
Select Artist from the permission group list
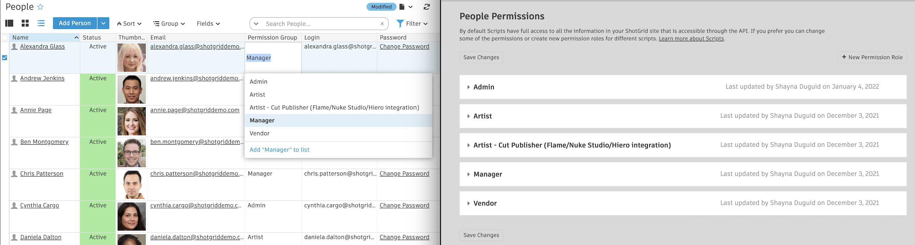click(x=257, y=94)
